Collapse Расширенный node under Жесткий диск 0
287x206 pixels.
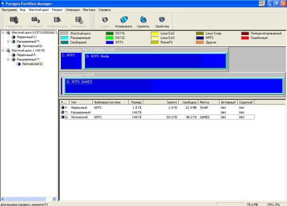(8, 42)
